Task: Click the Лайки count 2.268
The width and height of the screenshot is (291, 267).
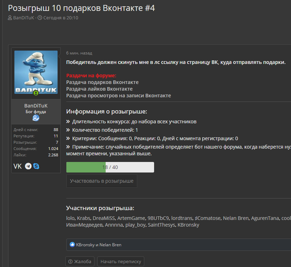Action: [53, 155]
